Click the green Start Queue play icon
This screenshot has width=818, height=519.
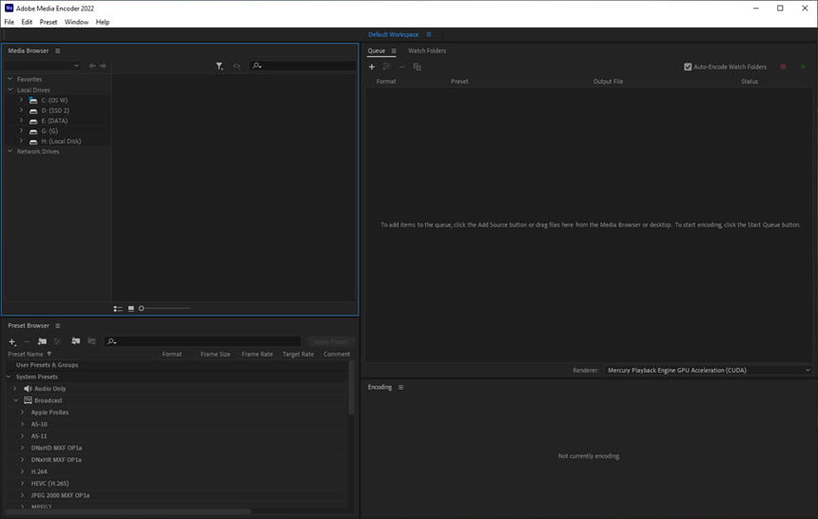click(803, 67)
